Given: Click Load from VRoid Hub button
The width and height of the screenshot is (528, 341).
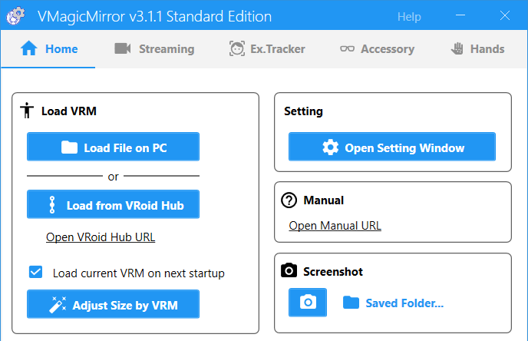Looking at the screenshot, I should click(113, 204).
